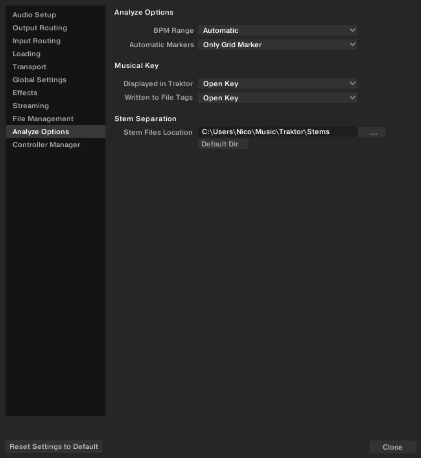This screenshot has height=458, width=421.
Task: Open the BPM Range dropdown
Action: [278, 30]
